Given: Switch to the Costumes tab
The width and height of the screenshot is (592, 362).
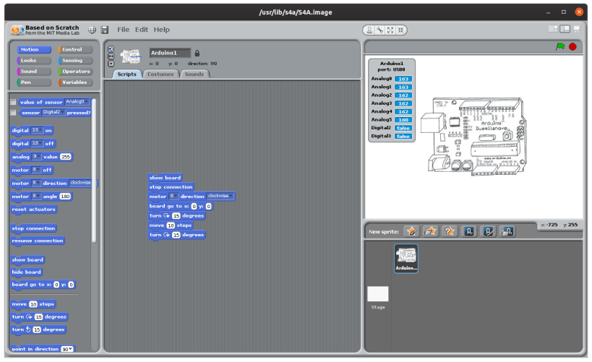Looking at the screenshot, I should [x=160, y=74].
